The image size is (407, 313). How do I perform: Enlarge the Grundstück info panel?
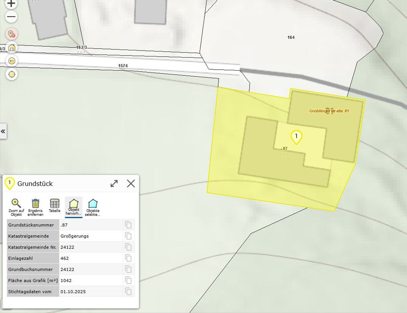click(x=114, y=184)
